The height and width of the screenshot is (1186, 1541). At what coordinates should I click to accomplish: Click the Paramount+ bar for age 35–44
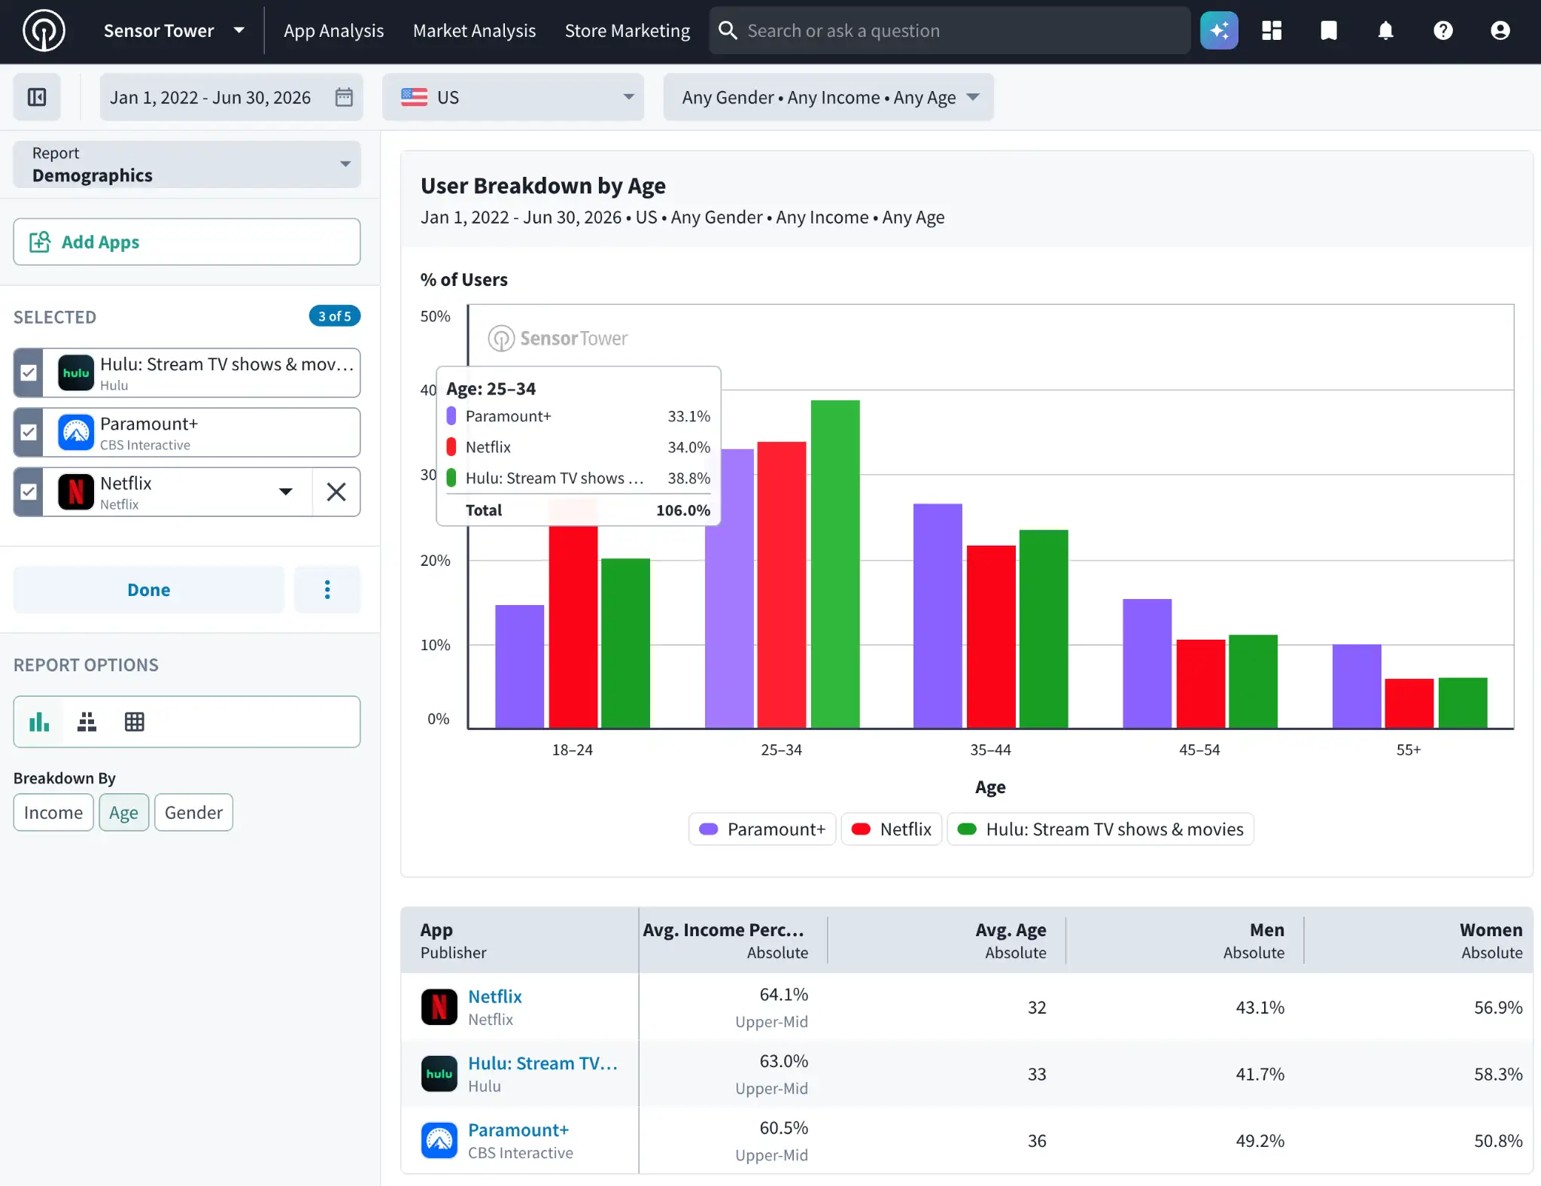click(938, 616)
